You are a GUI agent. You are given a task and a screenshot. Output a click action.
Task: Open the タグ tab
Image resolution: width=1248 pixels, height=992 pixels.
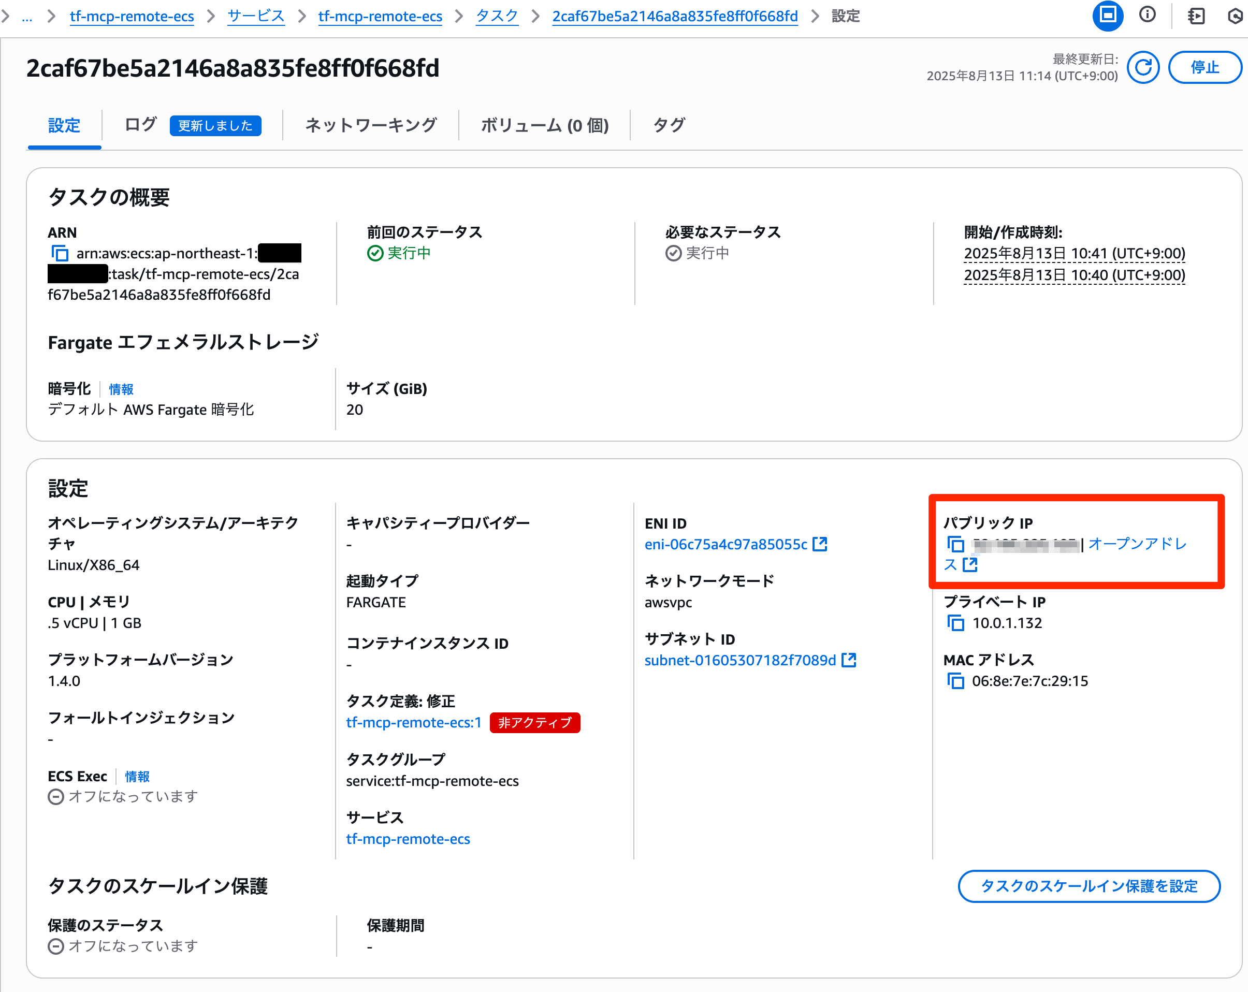[x=669, y=125]
